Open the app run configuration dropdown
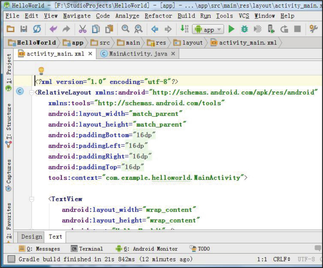 pos(208,30)
